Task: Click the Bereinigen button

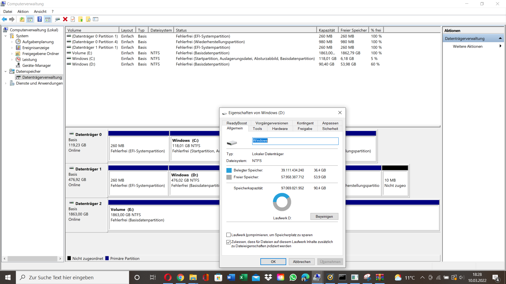Action: coord(324,216)
